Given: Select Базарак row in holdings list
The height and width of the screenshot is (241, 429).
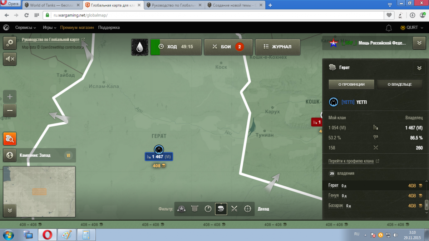Looking at the screenshot, I should click(x=373, y=206).
